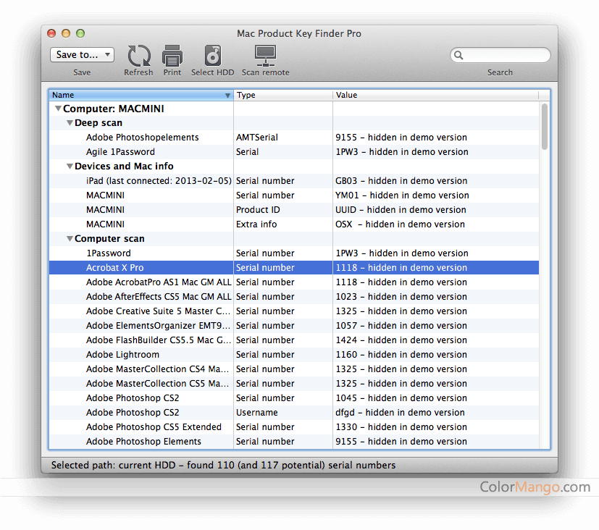
Task: Click the magnifier icon in the search field
Action: (458, 54)
